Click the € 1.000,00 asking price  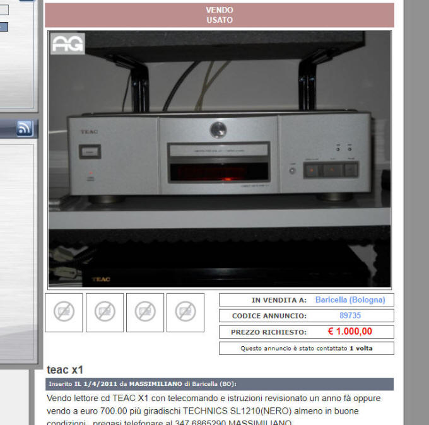tap(350, 332)
